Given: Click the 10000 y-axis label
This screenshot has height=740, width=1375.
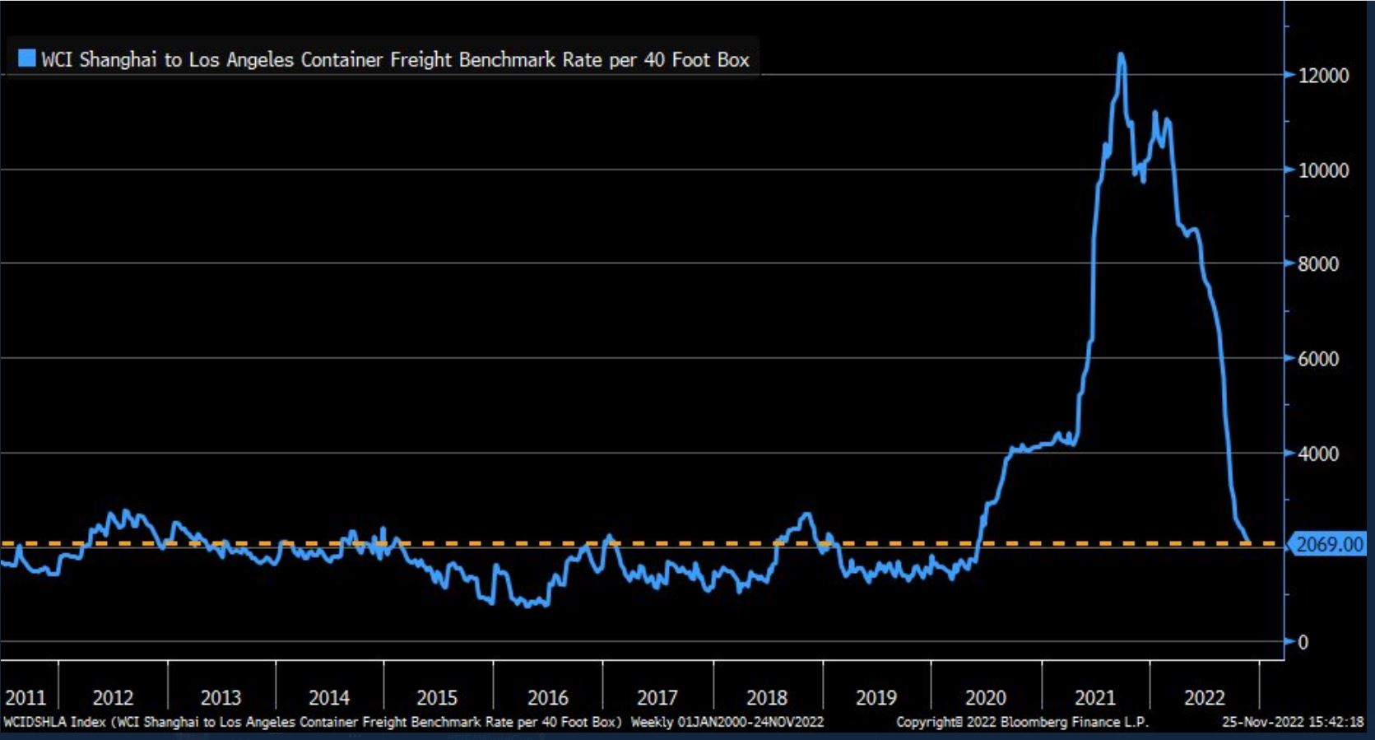Looking at the screenshot, I should pos(1323,170).
